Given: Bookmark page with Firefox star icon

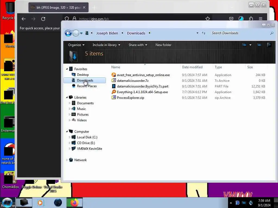Looking at the screenshot, I should click(208, 19).
